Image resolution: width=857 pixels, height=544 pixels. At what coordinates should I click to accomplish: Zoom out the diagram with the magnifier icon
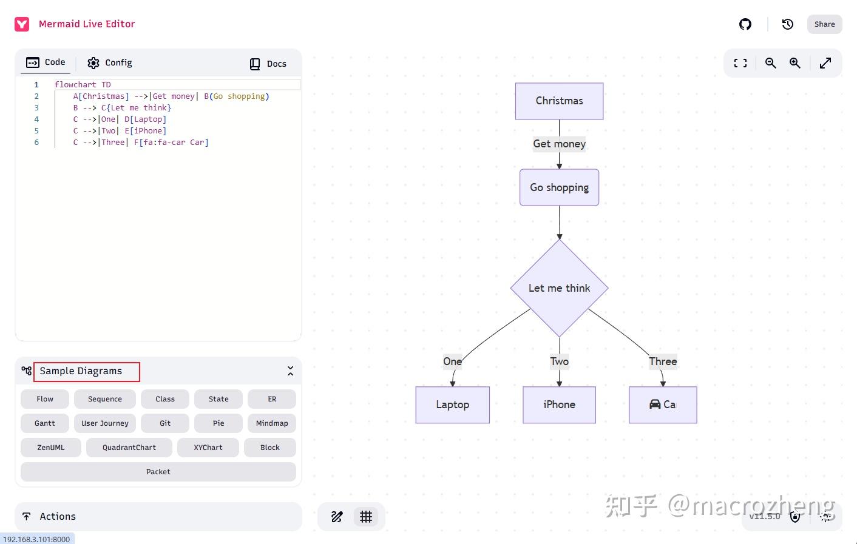(x=770, y=63)
